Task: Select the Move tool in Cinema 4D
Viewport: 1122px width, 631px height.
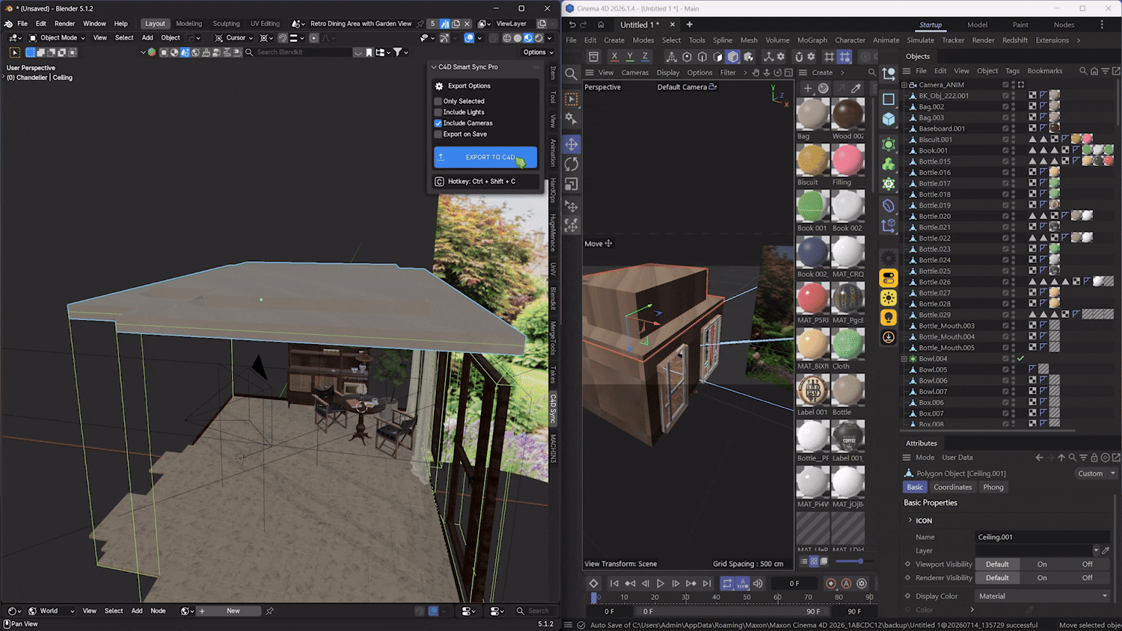Action: coord(571,144)
